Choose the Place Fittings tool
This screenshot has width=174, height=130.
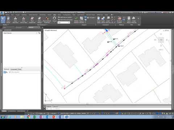[x=40, y=20]
